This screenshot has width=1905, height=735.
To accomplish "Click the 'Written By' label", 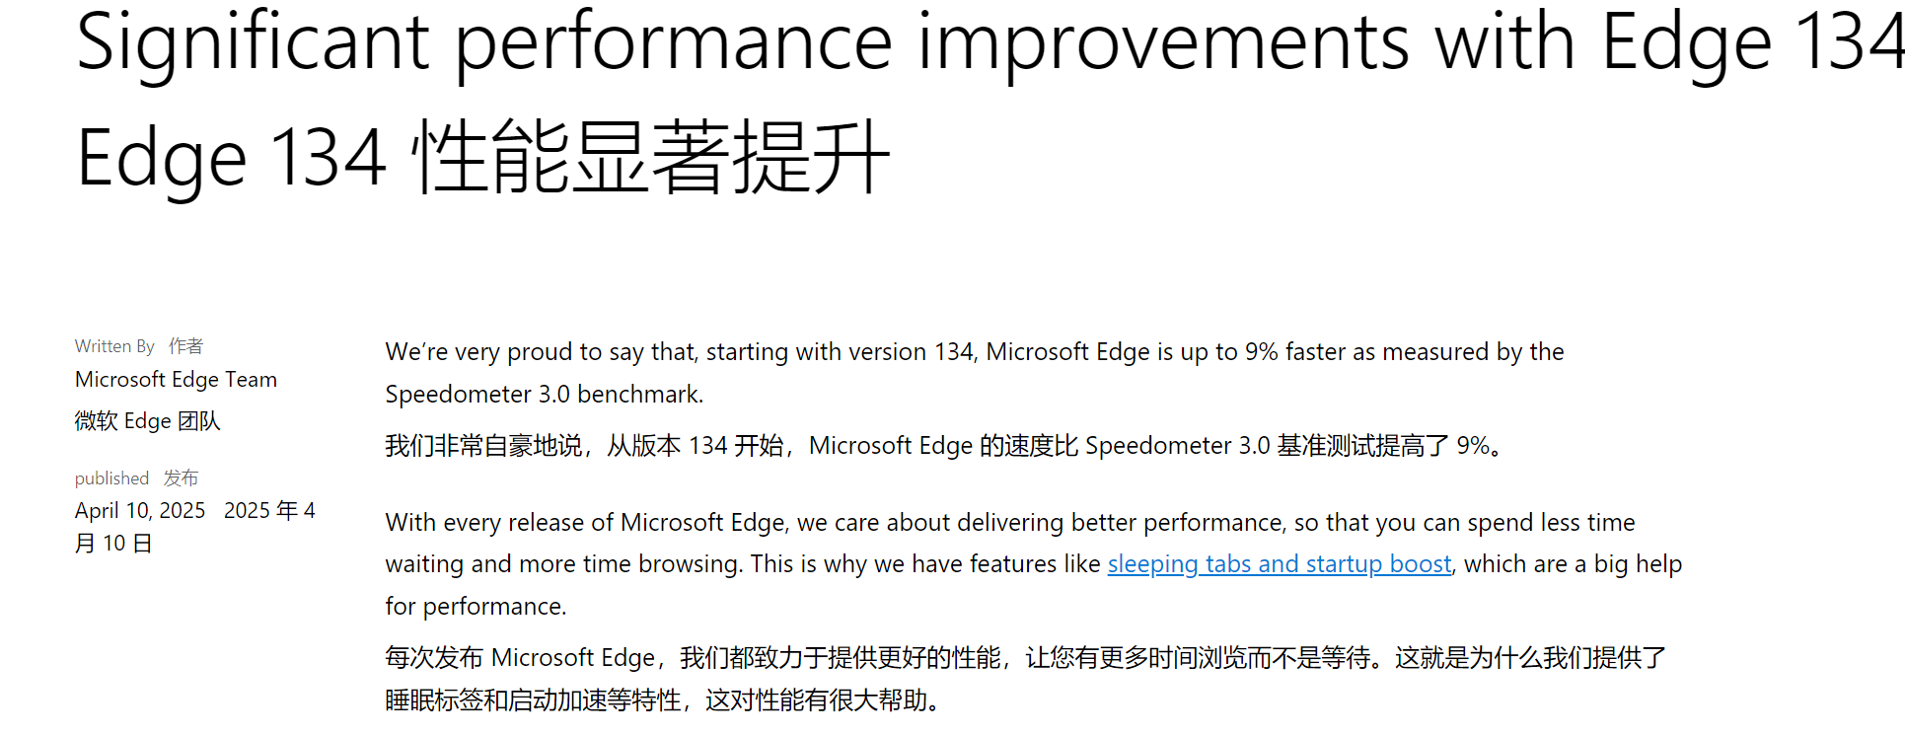I will [x=114, y=346].
